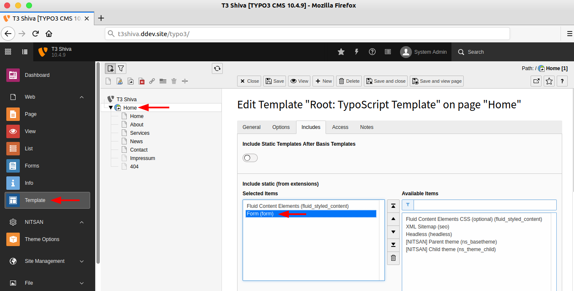Refresh the page tree
The height and width of the screenshot is (291, 574).
tap(217, 68)
